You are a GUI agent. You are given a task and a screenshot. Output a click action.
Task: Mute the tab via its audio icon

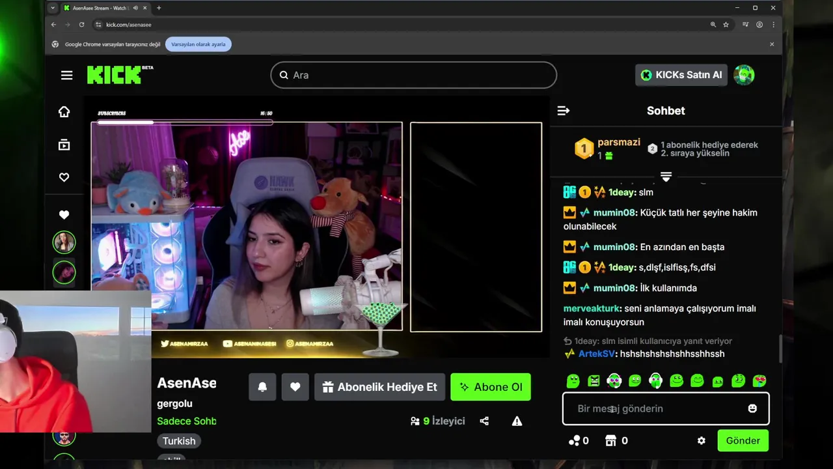(135, 8)
